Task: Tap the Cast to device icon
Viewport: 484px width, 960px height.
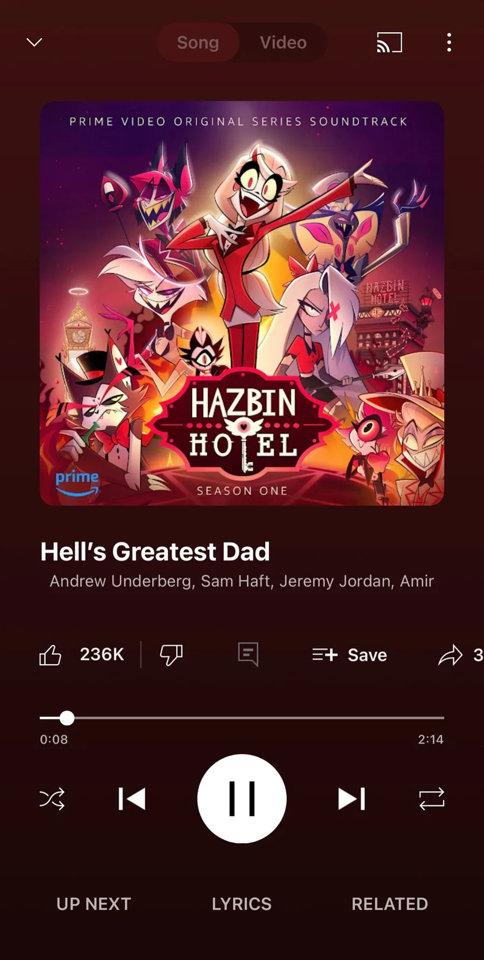Action: (x=389, y=43)
